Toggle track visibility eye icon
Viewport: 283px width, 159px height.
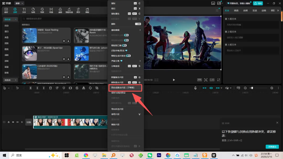pos(13,122)
